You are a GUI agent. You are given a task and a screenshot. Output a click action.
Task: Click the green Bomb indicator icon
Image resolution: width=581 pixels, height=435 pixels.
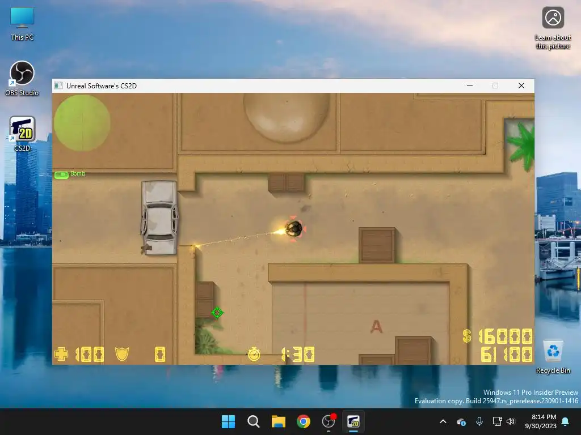(x=61, y=174)
